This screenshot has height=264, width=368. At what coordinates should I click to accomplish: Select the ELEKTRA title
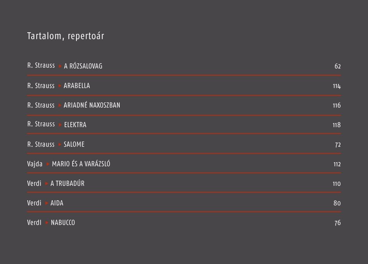coord(75,125)
